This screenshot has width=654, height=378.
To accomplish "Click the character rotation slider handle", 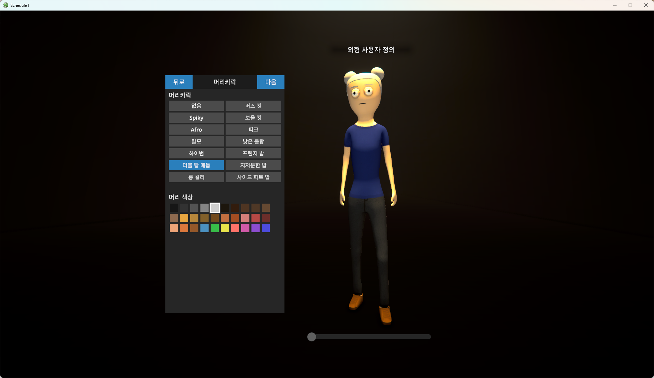I will 311,337.
